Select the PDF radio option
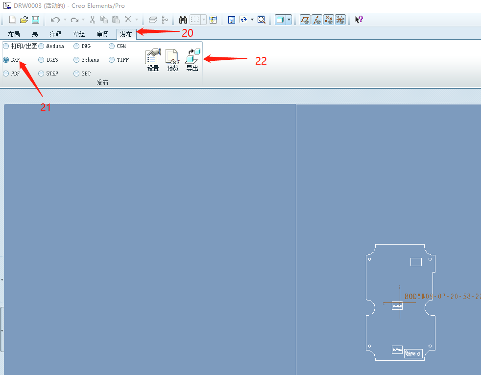Viewport: 481px width, 375px height. tap(6, 74)
